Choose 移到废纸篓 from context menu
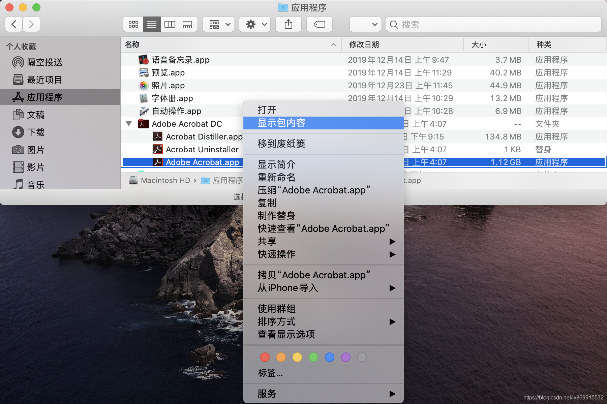The width and height of the screenshot is (607, 404). click(x=324, y=144)
